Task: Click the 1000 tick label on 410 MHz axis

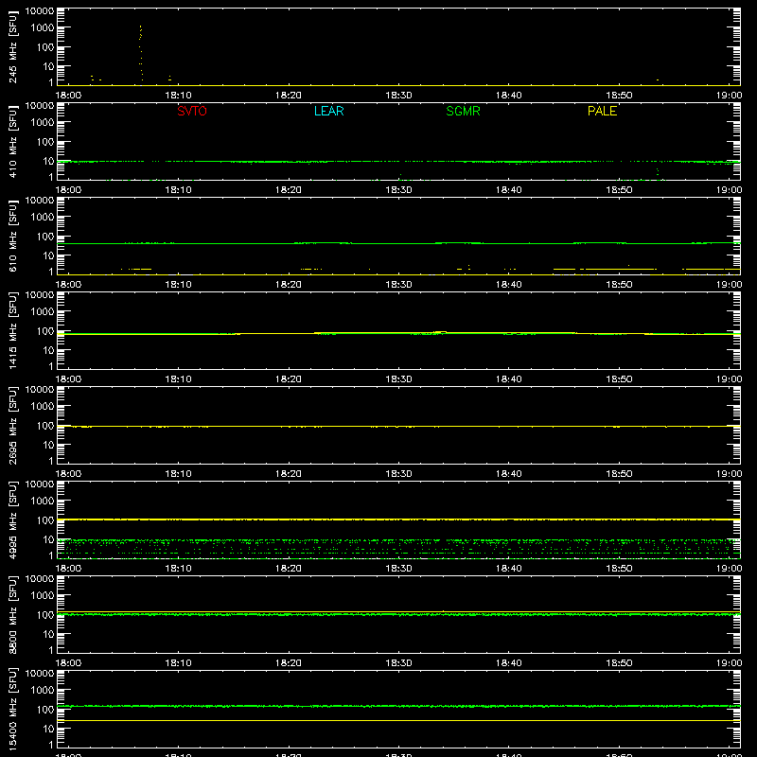Action: pos(43,123)
